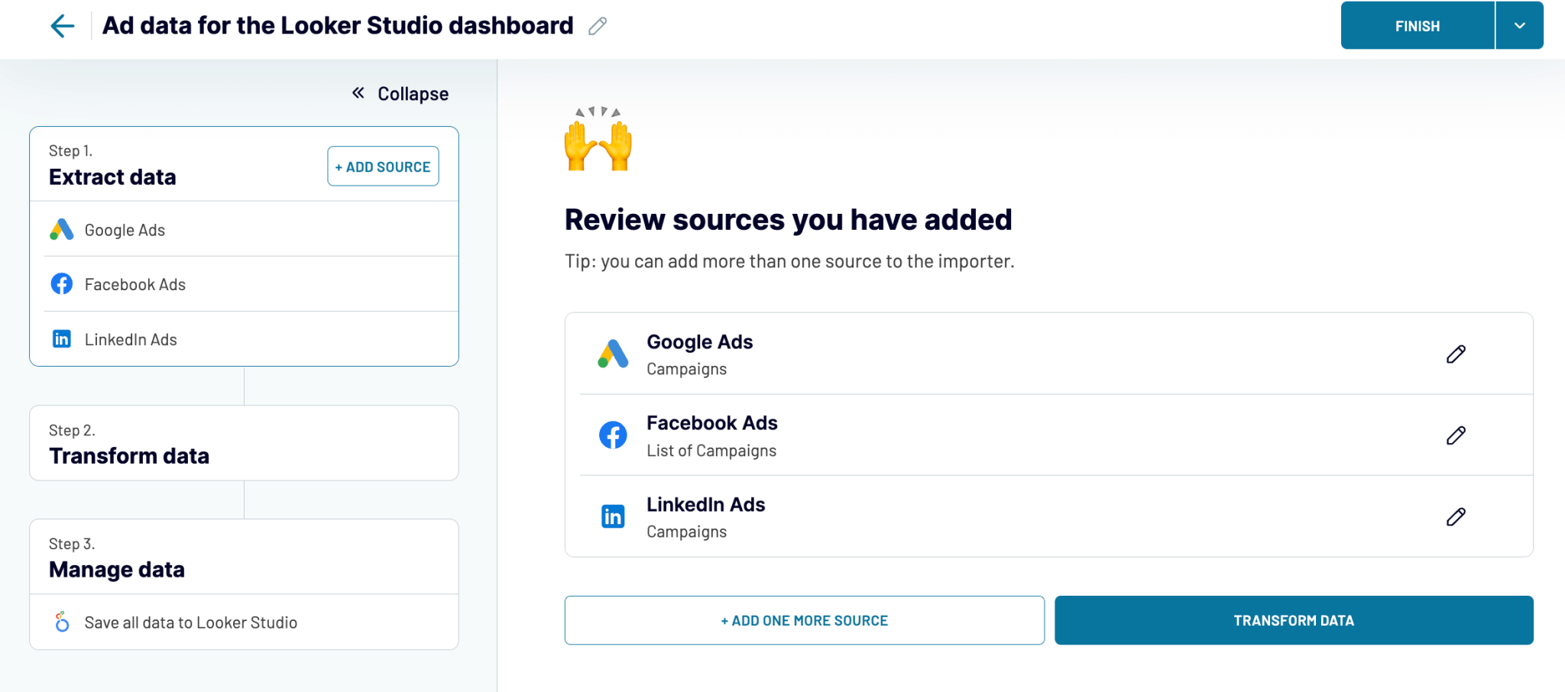Click the Facebook logo in sidebar
The height and width of the screenshot is (692, 1565).
tap(62, 284)
